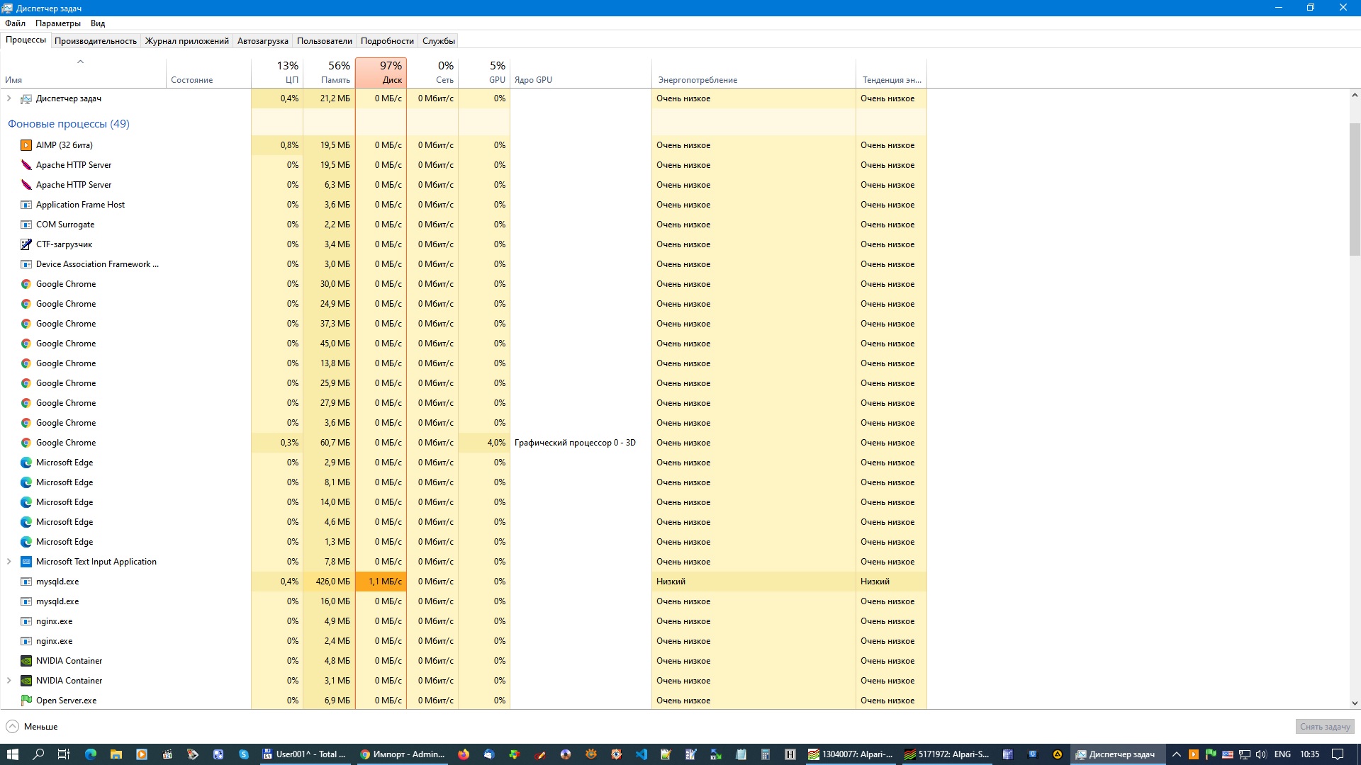This screenshot has width=1361, height=765.
Task: Click the last Microsoft Edge process icon
Action: pyautogui.click(x=26, y=542)
